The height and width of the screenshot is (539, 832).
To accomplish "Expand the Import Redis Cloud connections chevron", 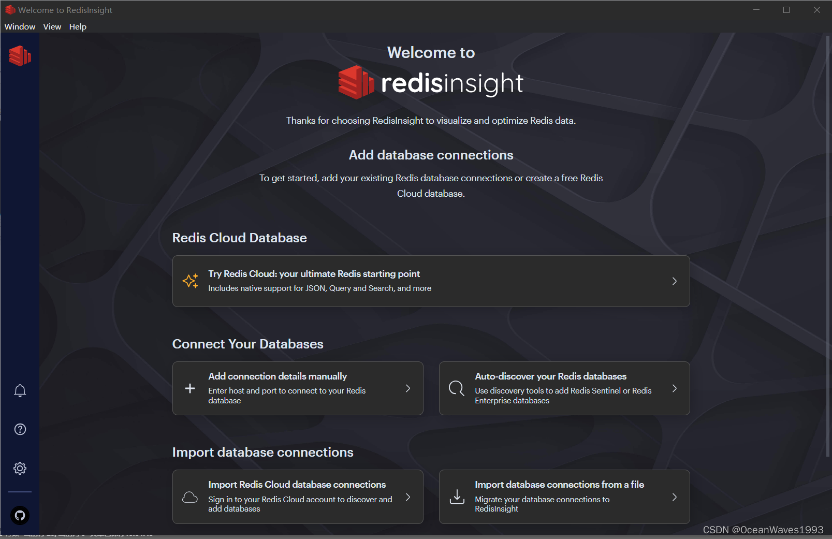I will coord(408,497).
